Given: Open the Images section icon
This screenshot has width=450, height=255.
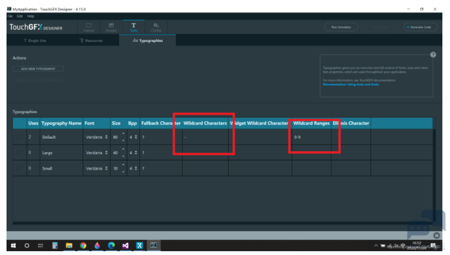Looking at the screenshot, I should click(x=111, y=27).
